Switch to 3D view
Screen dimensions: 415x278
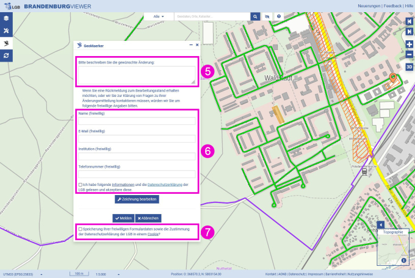409,66
